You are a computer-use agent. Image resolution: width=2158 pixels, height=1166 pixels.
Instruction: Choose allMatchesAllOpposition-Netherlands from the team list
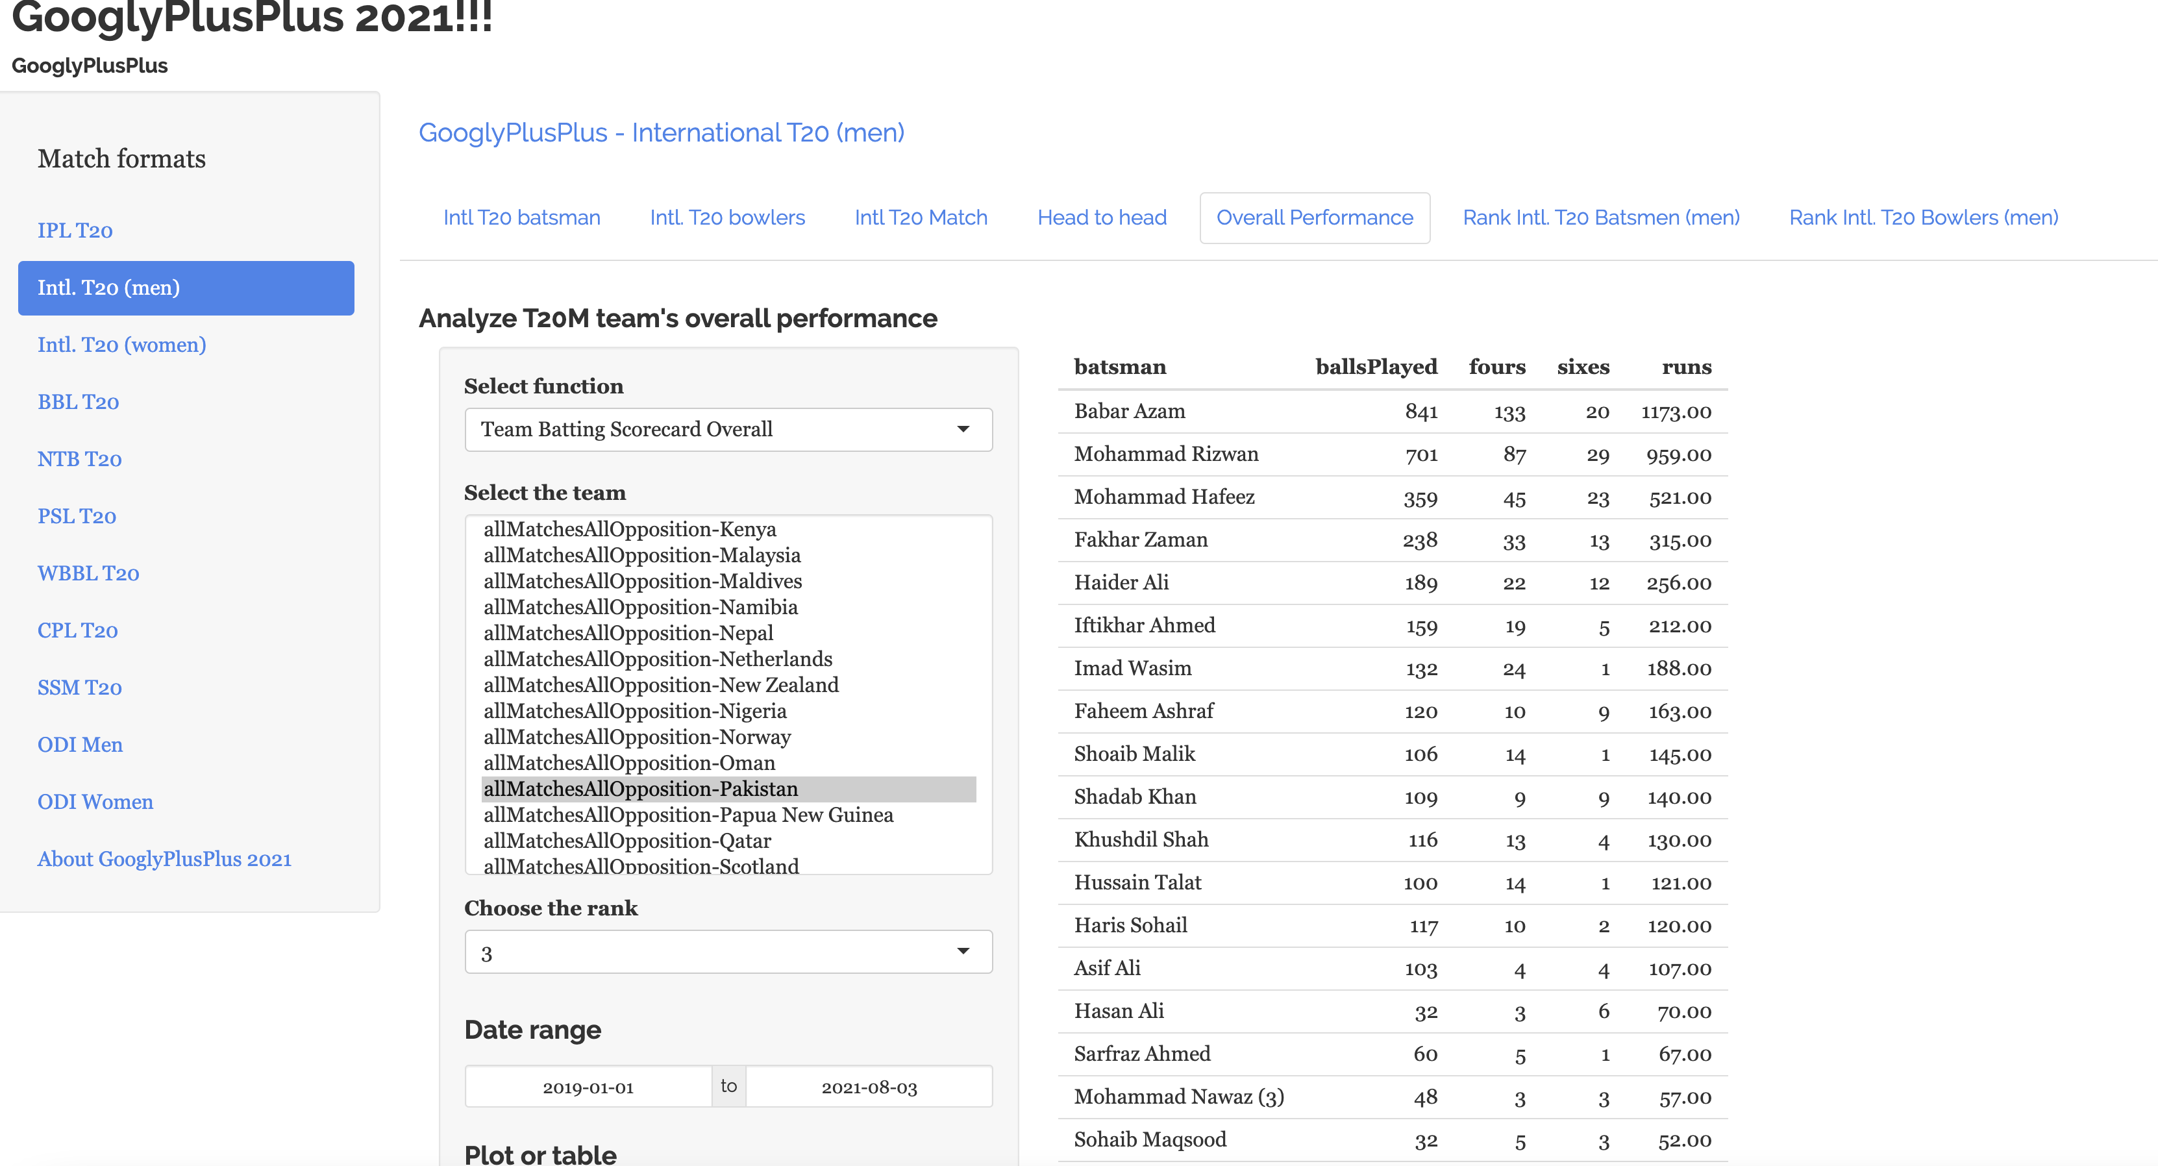pos(657,659)
